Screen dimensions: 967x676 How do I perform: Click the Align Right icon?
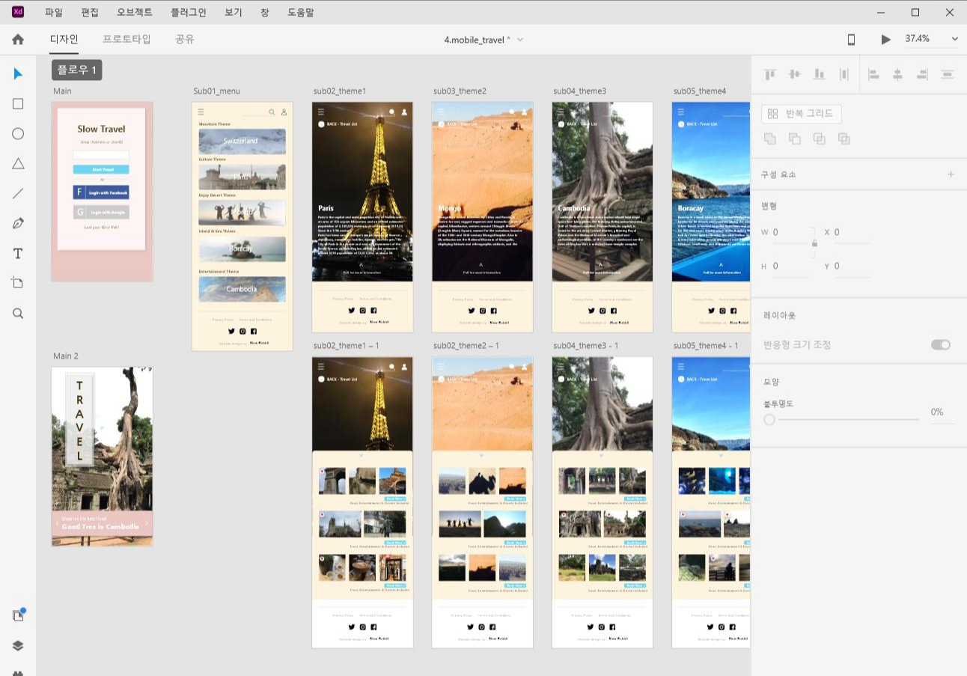pos(922,74)
